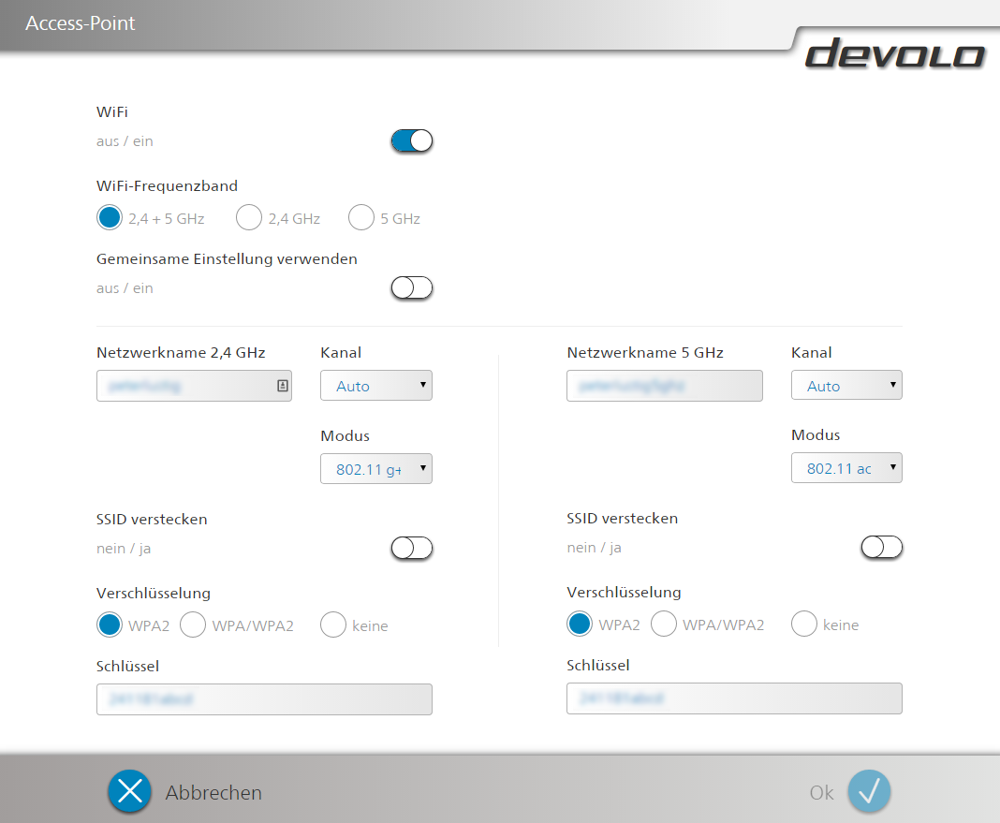Click the checkmark Ok icon
Image resolution: width=1000 pixels, height=823 pixels.
869,792
